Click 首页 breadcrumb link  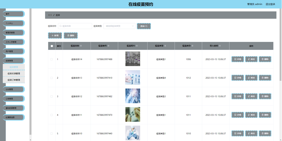pos(50,15)
